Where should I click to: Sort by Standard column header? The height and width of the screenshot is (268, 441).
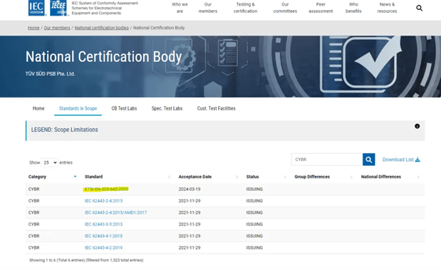pos(93,177)
